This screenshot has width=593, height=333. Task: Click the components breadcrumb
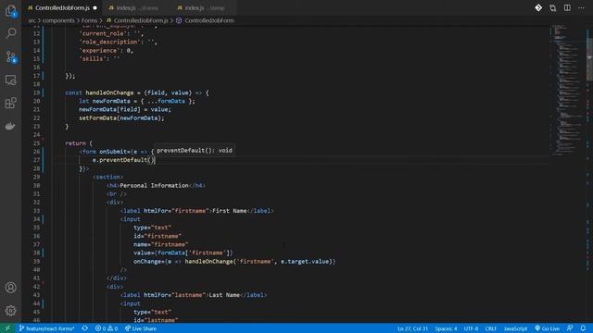tap(58, 20)
